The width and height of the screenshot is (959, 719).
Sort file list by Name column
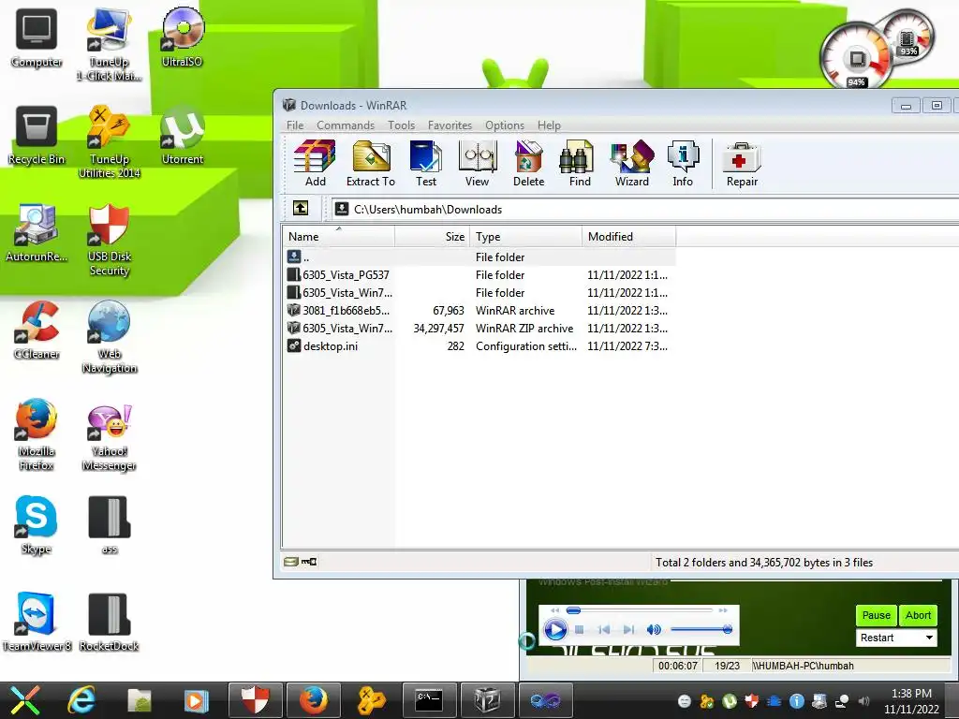[338, 237]
